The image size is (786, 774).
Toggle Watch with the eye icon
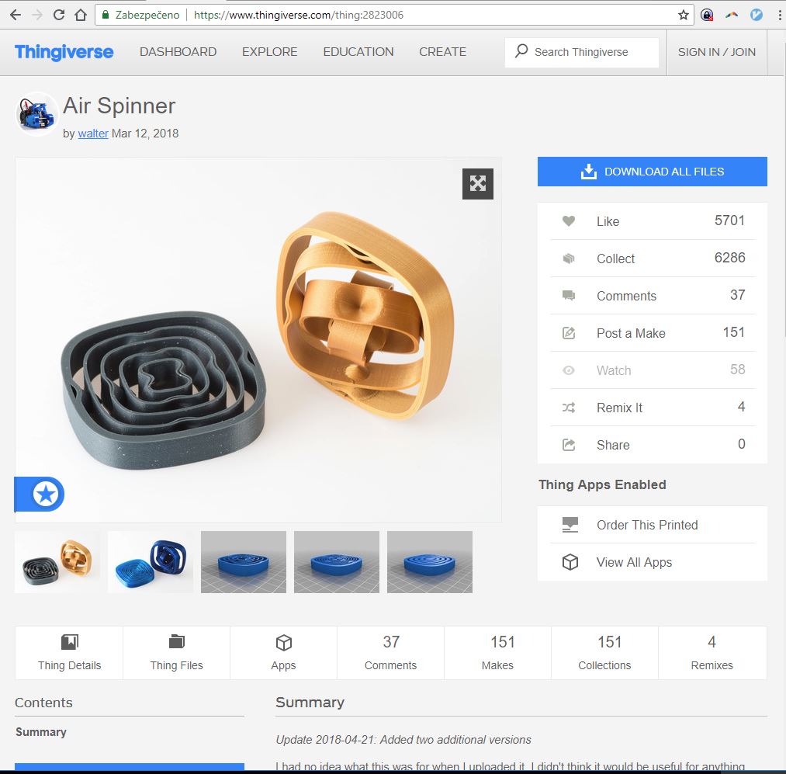tap(569, 370)
